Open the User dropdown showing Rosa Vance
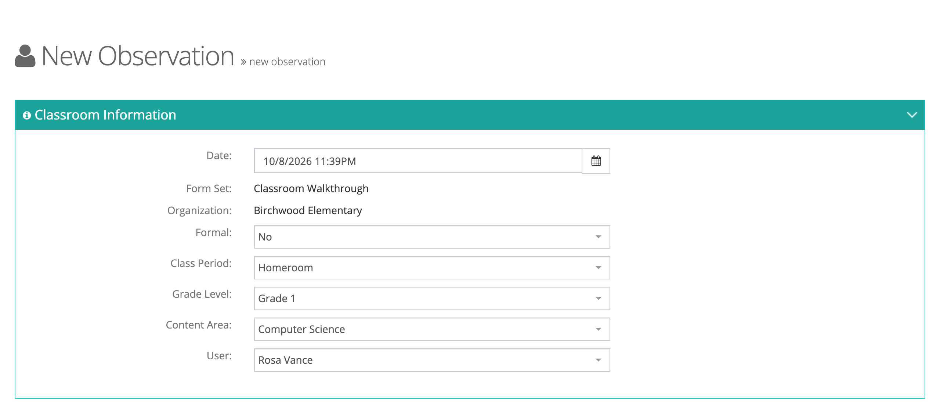This screenshot has width=940, height=407. (432, 360)
